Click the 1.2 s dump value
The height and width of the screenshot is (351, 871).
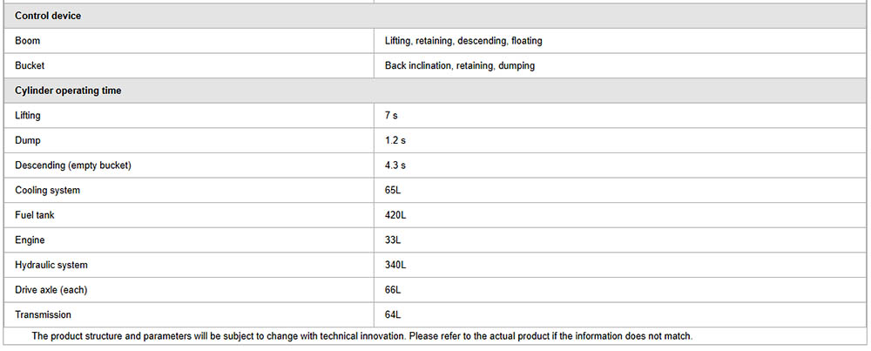pos(395,140)
